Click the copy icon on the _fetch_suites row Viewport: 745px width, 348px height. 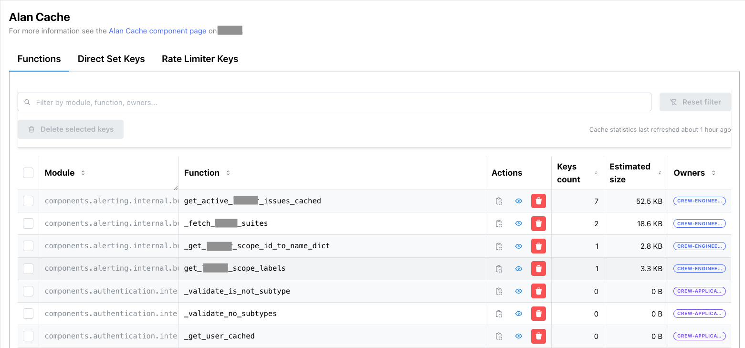[499, 223]
